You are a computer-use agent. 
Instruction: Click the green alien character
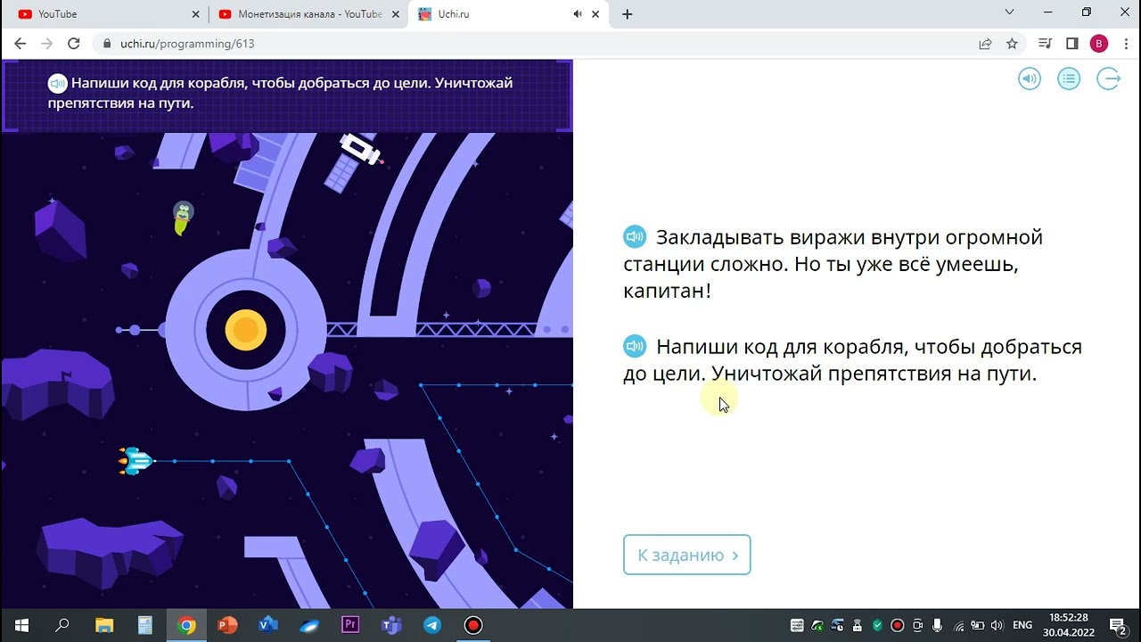[183, 218]
